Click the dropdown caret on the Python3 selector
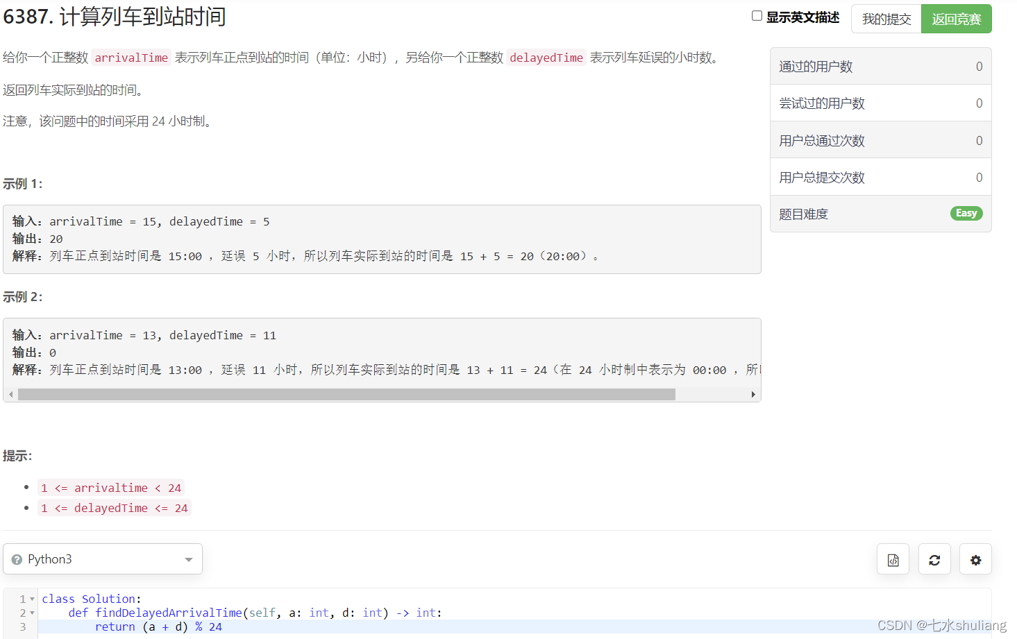 pyautogui.click(x=188, y=559)
